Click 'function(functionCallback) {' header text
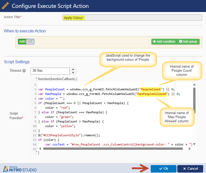The height and width of the screenshot is (173, 206). [x=58, y=79]
